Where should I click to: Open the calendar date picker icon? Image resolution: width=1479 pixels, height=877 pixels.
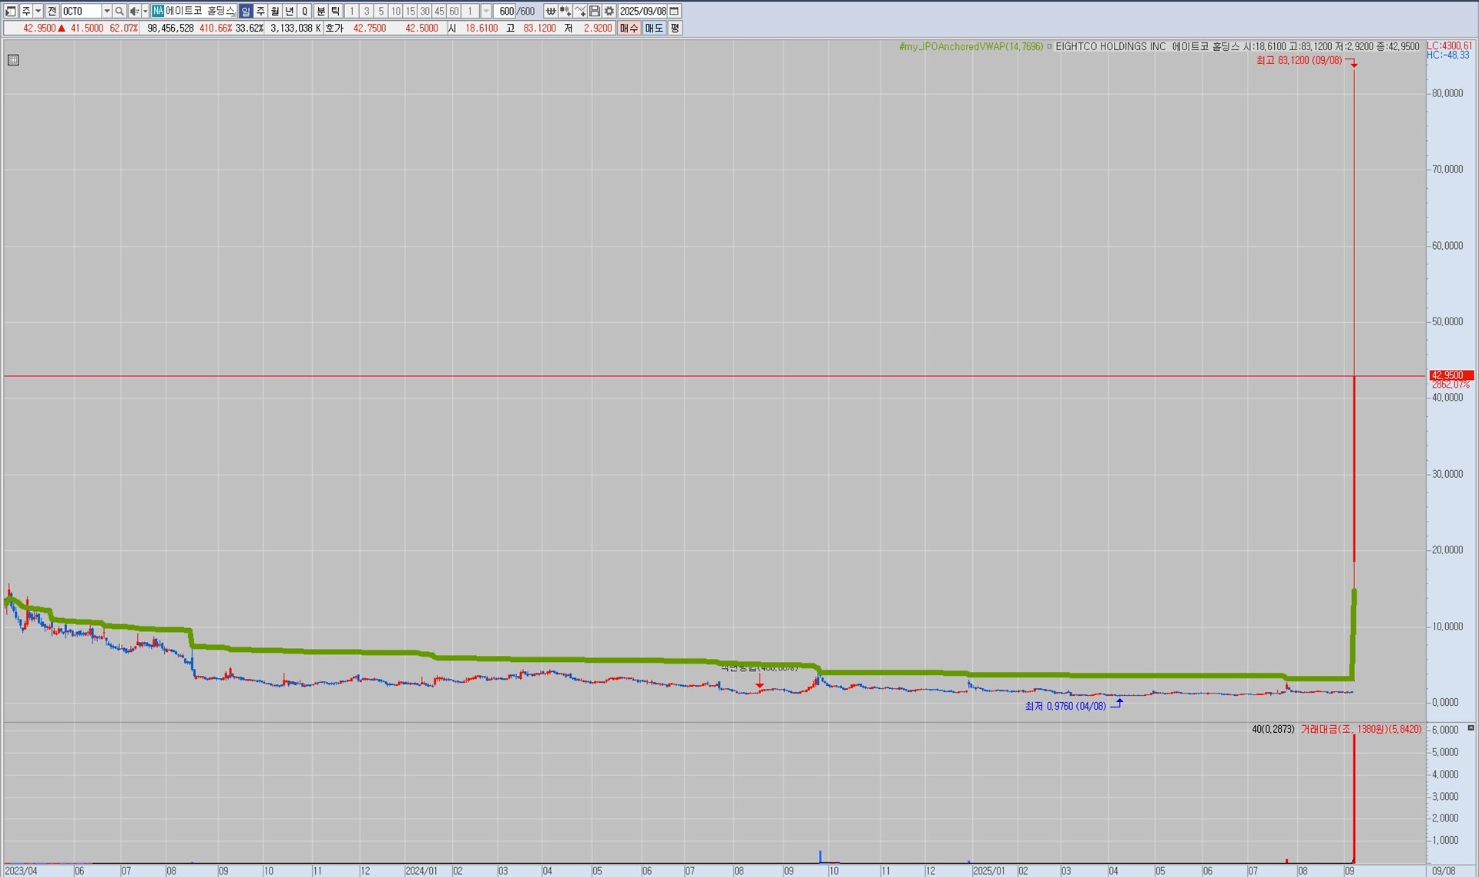[x=675, y=11]
